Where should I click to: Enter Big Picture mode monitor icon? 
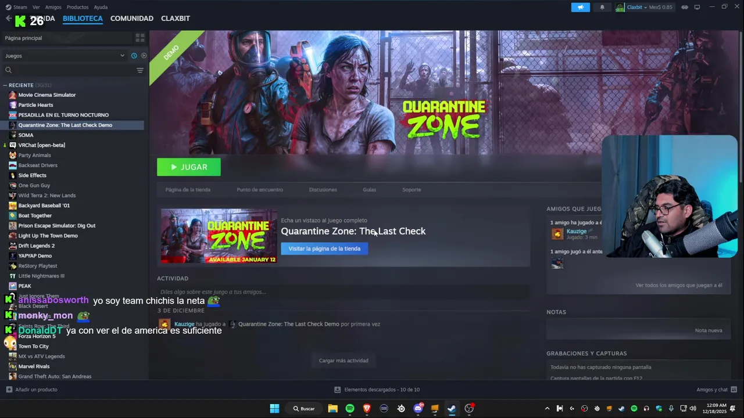[x=697, y=7]
